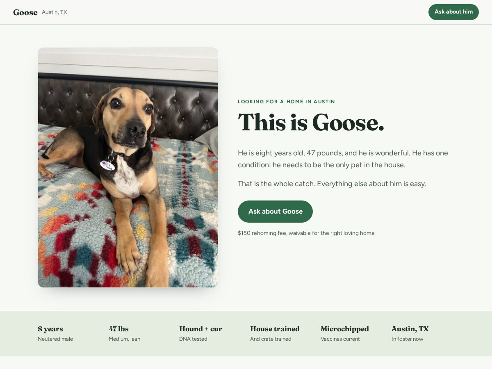
Task: Click 'Austin, TX' beside the header logo
Action: 54,12
